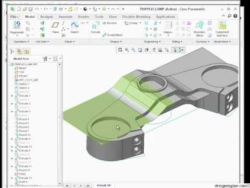Click the Model Tree settings hammer icon

[x=45, y=59]
